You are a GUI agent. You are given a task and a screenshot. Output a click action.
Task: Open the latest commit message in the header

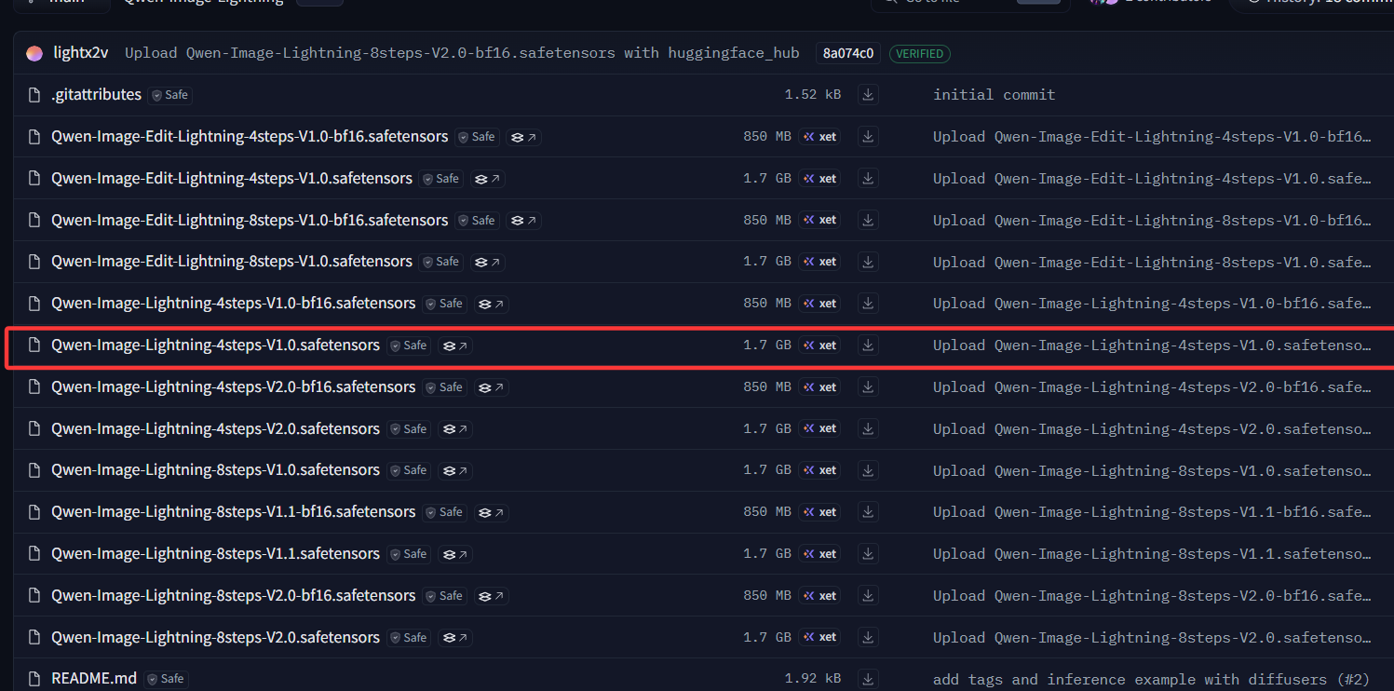point(462,53)
